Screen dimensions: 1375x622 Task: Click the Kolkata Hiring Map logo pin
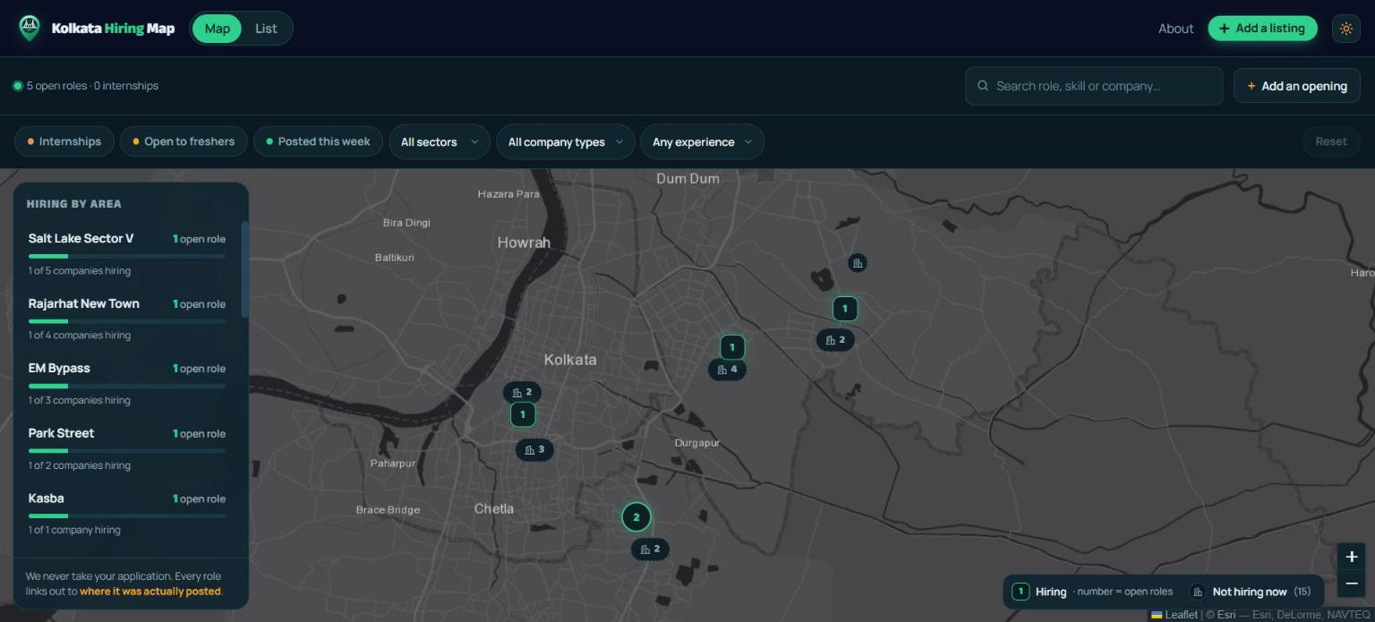pos(30,28)
